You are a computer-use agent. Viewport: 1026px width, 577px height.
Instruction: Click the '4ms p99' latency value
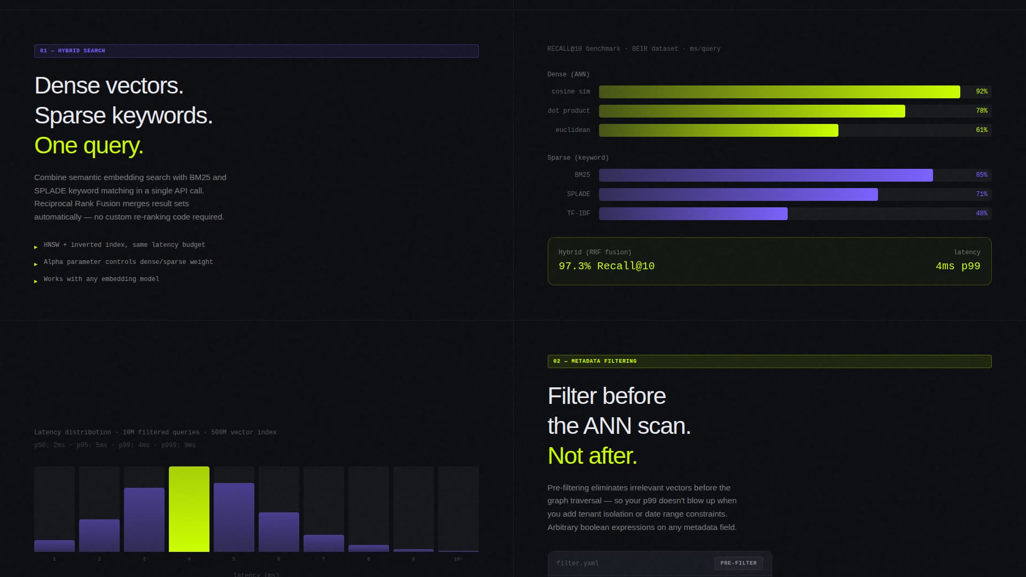click(958, 266)
